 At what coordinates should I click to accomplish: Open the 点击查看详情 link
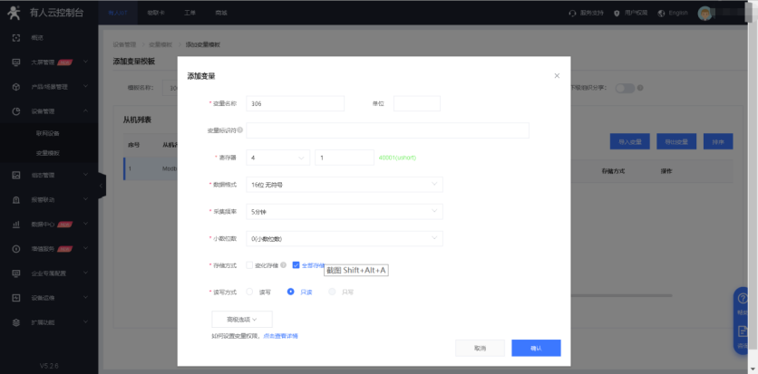(280, 336)
